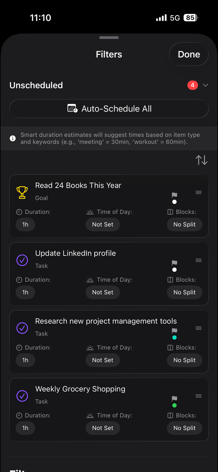Tap the priority flag on Update LinkedIn profile
Screen dimensions: 218x472
(174, 263)
